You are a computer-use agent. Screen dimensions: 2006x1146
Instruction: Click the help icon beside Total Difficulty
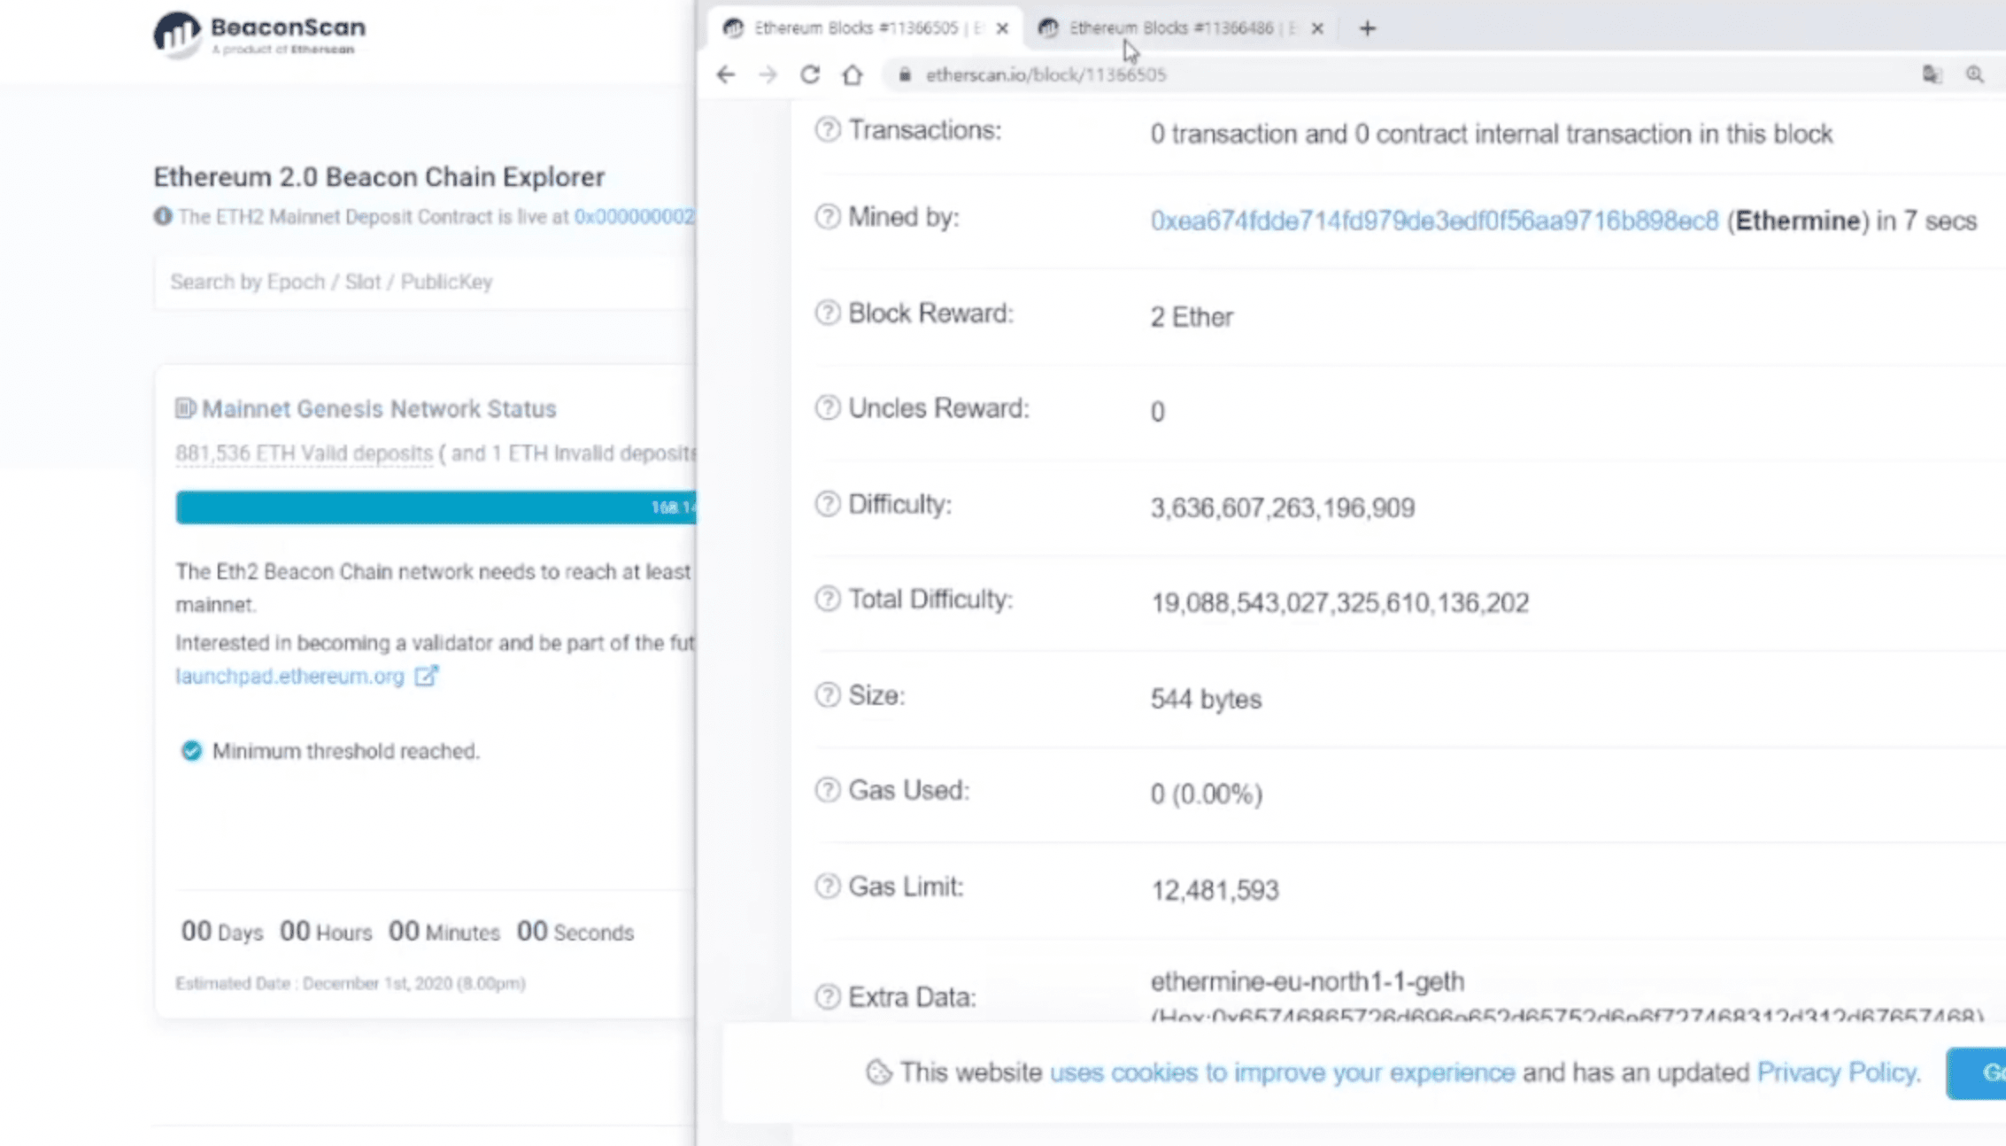[828, 599]
